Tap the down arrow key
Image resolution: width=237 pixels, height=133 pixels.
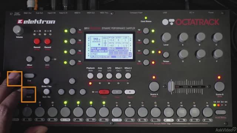(x=72, y=92)
